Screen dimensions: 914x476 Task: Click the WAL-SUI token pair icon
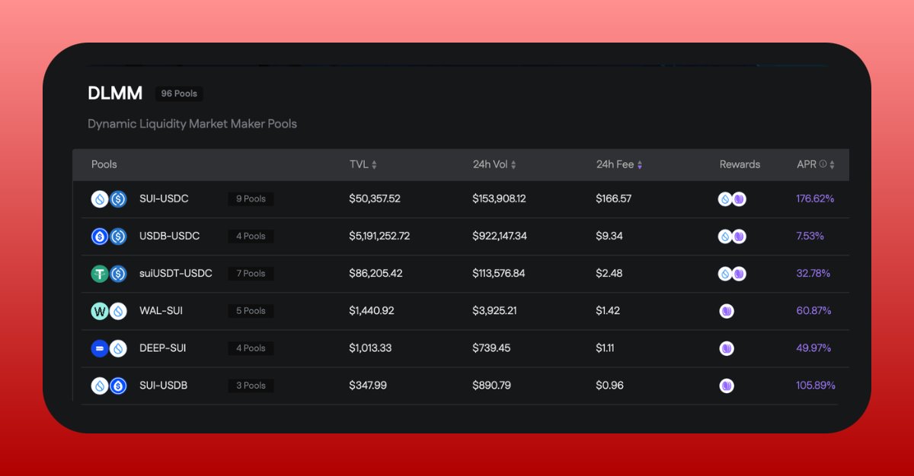coord(109,311)
